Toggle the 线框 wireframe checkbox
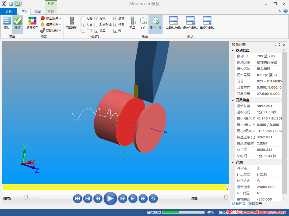 tap(115, 18)
